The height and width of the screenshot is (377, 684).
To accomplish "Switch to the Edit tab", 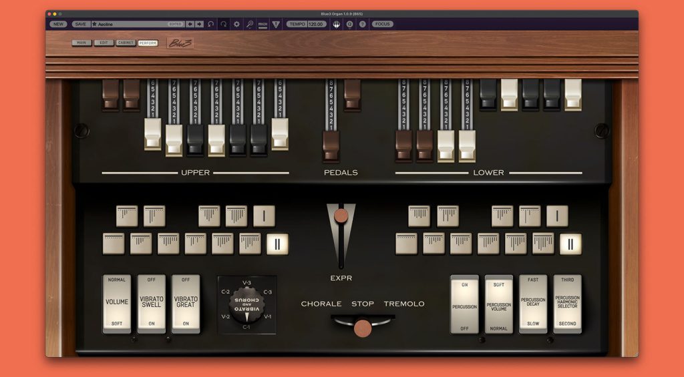I will point(104,43).
